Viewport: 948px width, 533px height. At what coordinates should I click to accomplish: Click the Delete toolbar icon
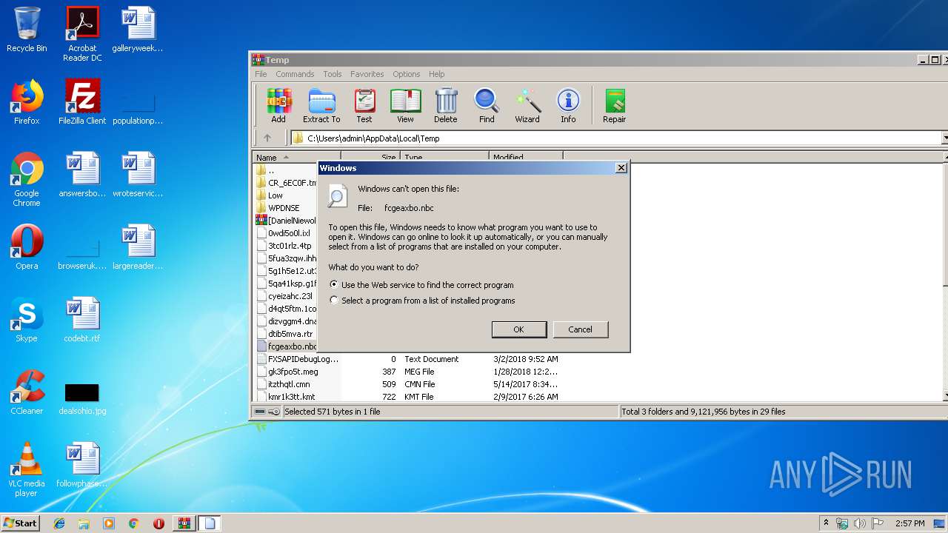point(445,106)
